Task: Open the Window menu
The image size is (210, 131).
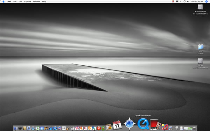Action: pyautogui.click(x=36, y=1)
